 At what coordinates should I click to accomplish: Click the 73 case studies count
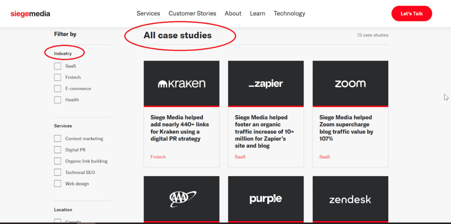tap(373, 35)
